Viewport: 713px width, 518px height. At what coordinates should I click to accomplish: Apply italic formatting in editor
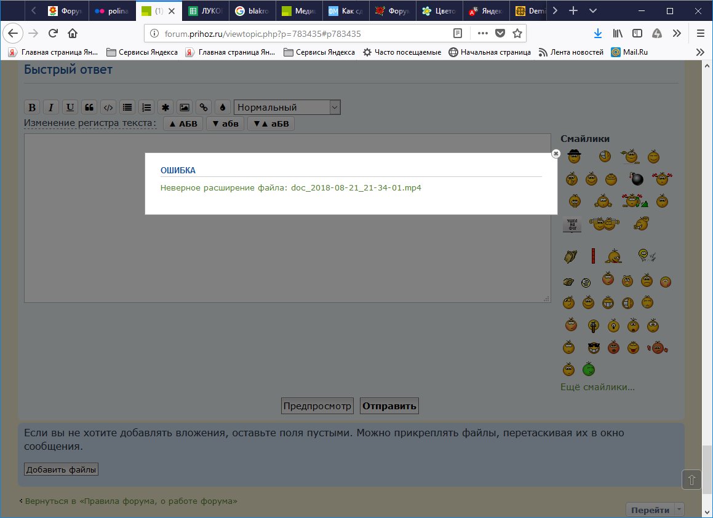pos(51,108)
